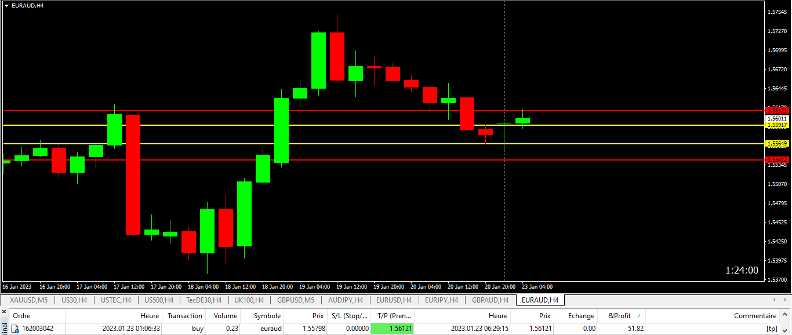Image resolution: width=792 pixels, height=335 pixels.
Task: Click the 1.57545 price scale label
Action: [x=777, y=12]
